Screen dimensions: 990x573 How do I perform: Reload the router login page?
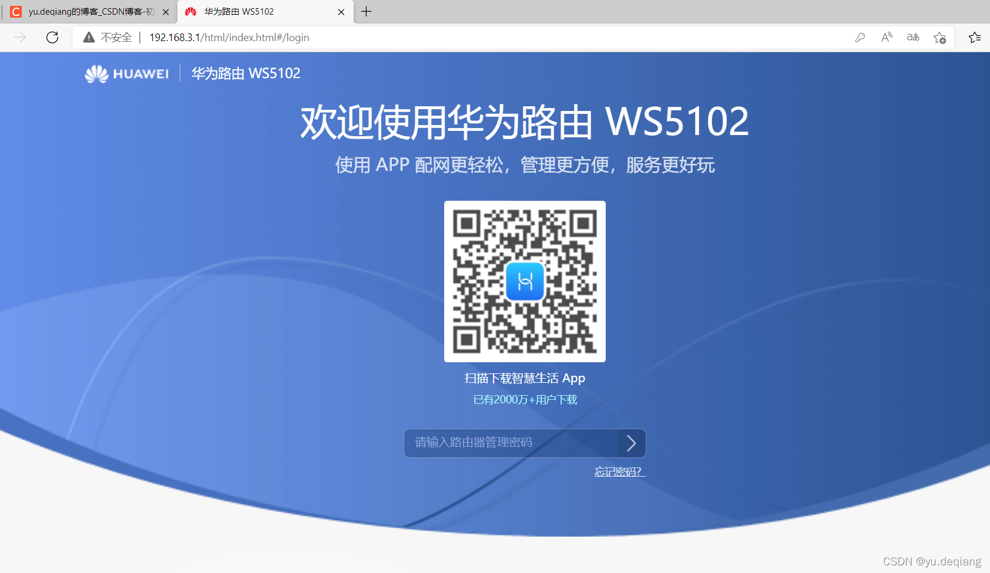pyautogui.click(x=52, y=38)
